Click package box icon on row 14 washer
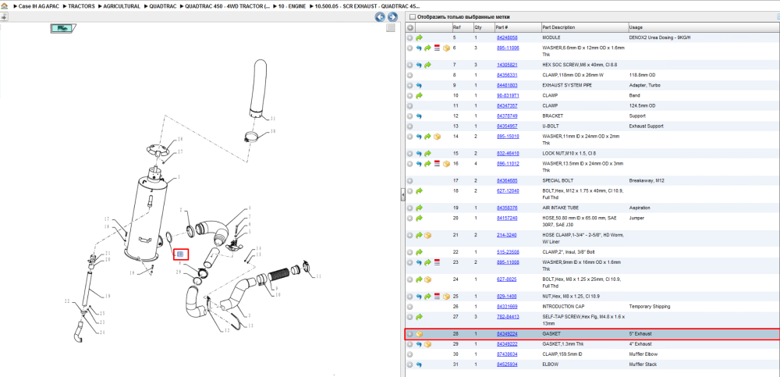The image size is (780, 377). 438,136
